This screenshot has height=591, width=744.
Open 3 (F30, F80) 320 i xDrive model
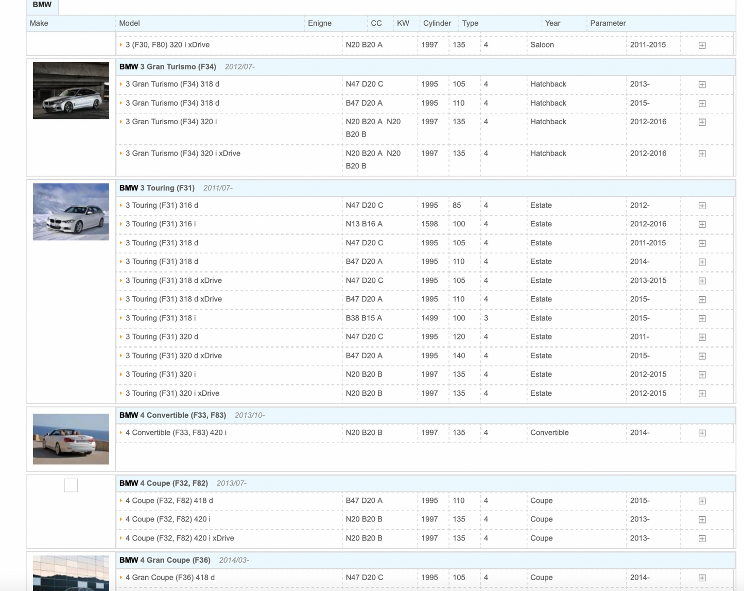tap(167, 45)
